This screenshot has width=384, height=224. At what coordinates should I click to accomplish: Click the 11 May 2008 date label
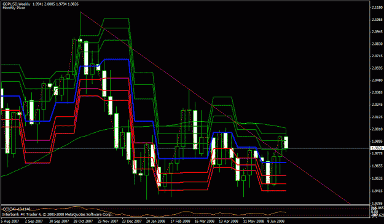253,221
